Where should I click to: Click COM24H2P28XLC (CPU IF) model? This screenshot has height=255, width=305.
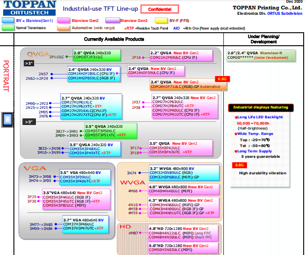point(91,73)
